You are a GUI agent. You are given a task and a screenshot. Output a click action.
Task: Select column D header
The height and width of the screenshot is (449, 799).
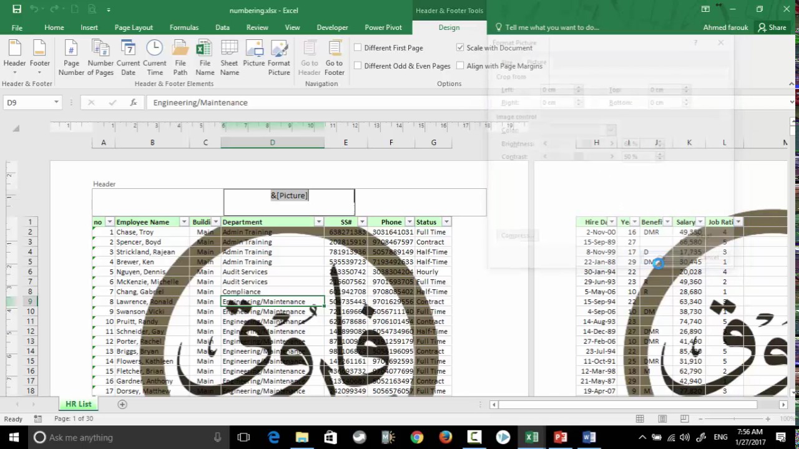[272, 143]
